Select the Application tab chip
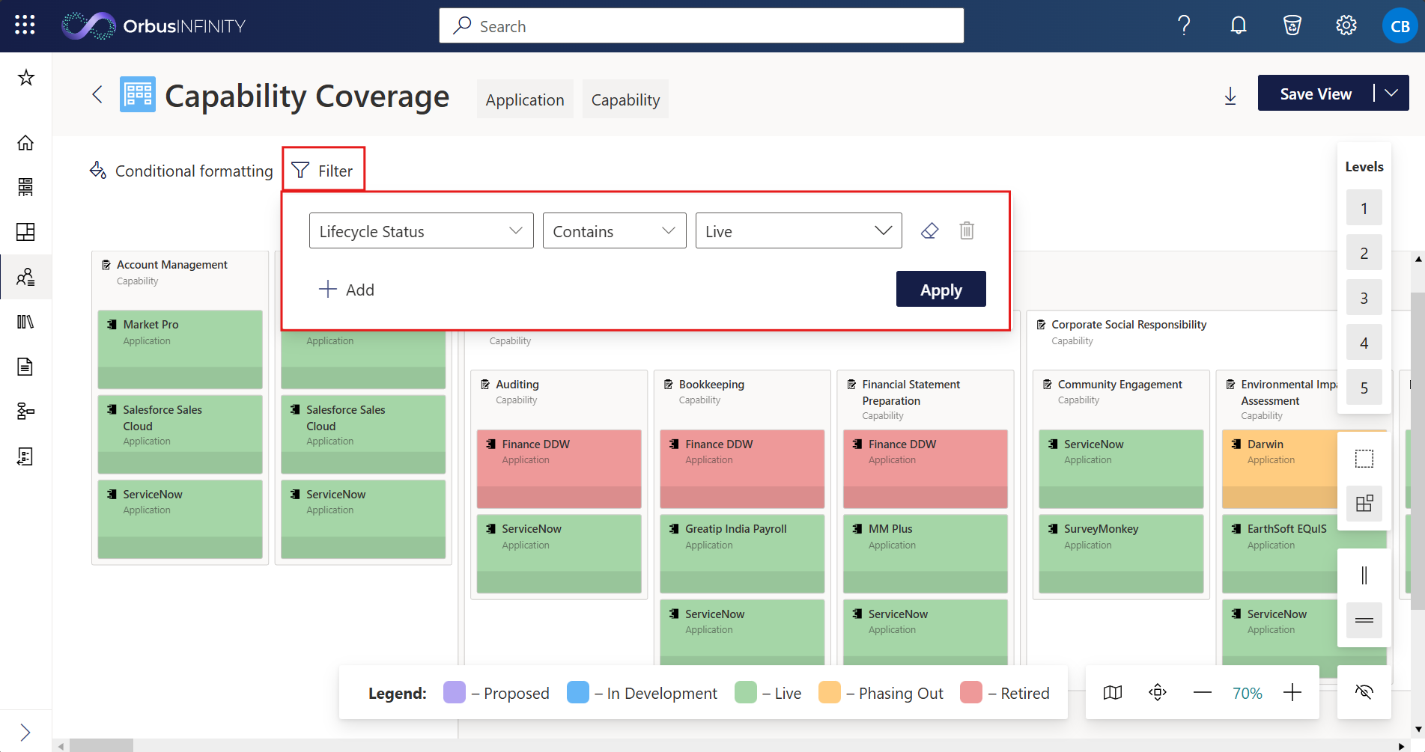The height and width of the screenshot is (752, 1425). tap(525, 100)
